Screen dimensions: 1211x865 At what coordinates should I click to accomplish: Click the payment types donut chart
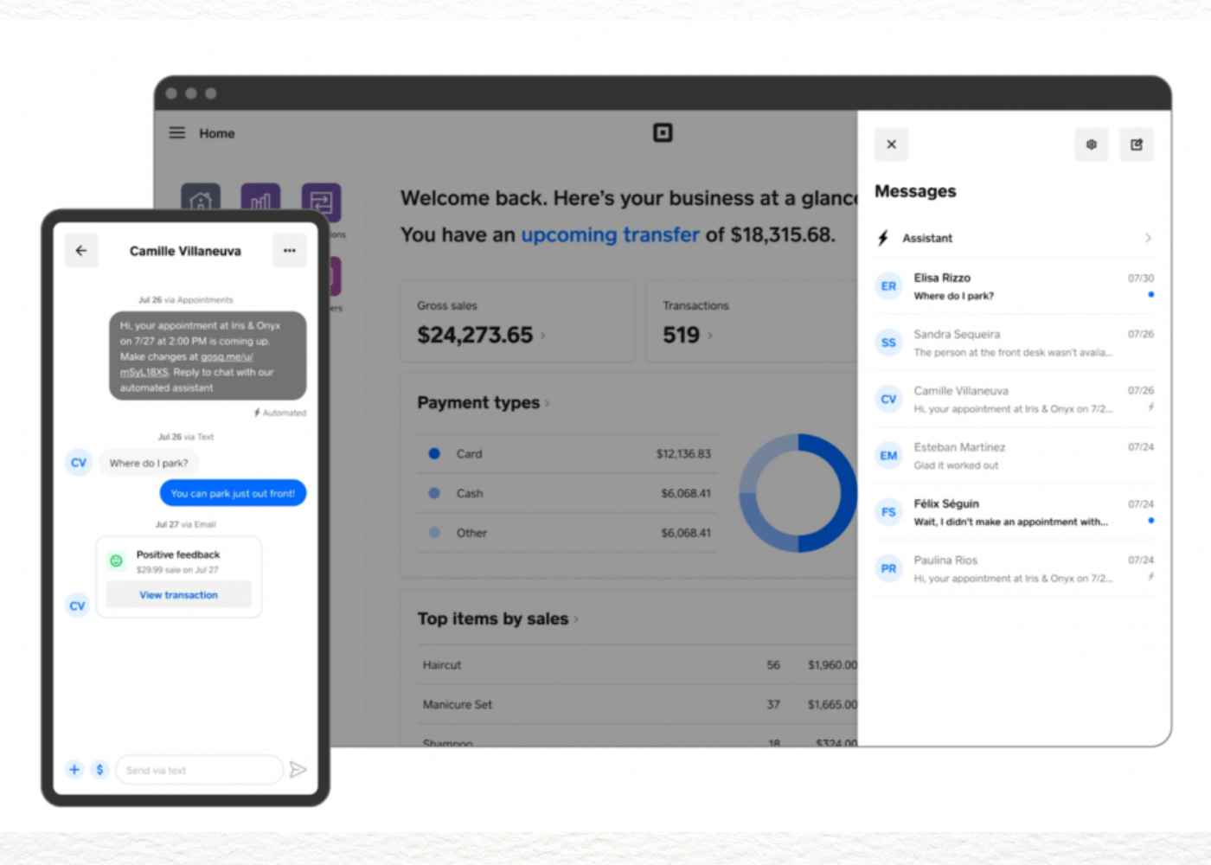pos(796,493)
